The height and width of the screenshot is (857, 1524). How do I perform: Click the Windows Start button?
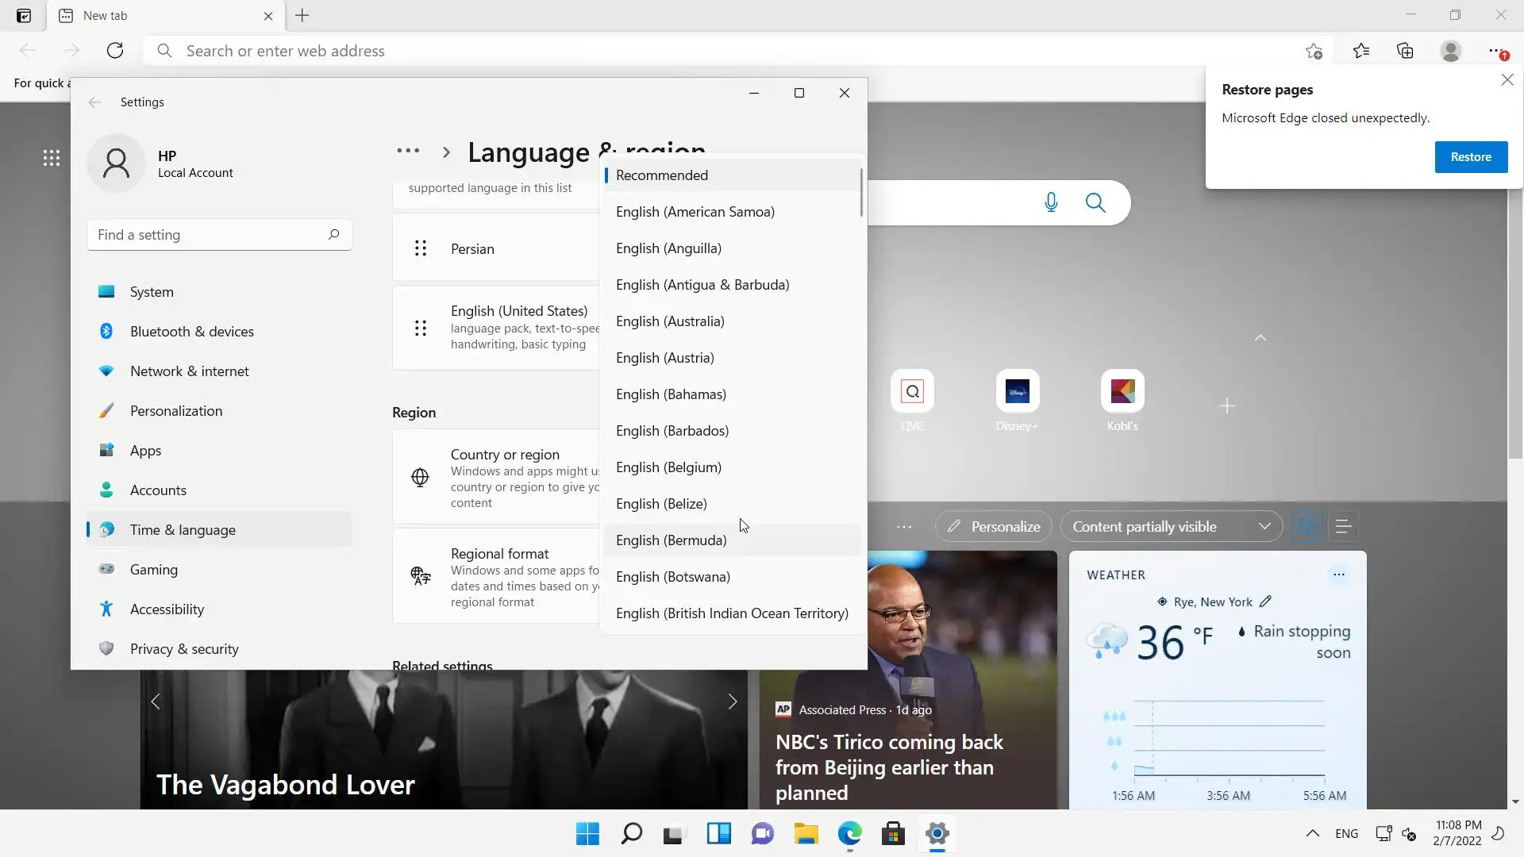pyautogui.click(x=587, y=833)
